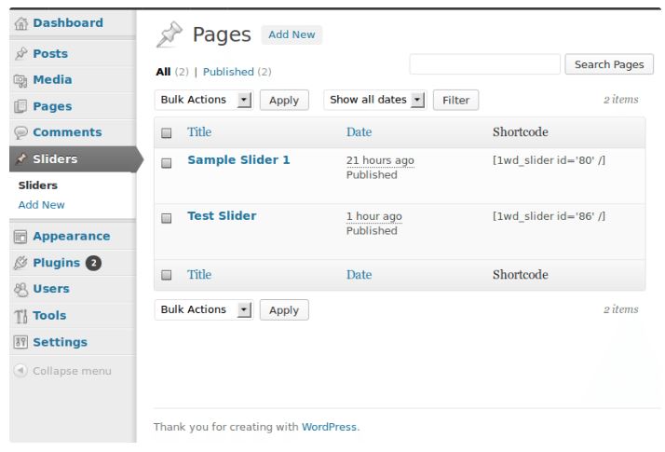Click the Users icon in sidebar
This screenshot has height=452, width=665.
20,289
